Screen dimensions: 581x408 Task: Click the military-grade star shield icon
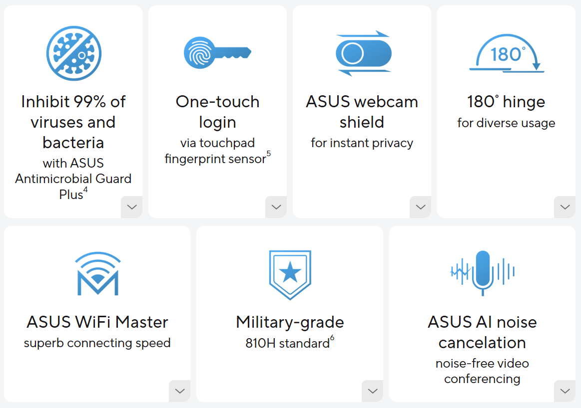(290, 274)
